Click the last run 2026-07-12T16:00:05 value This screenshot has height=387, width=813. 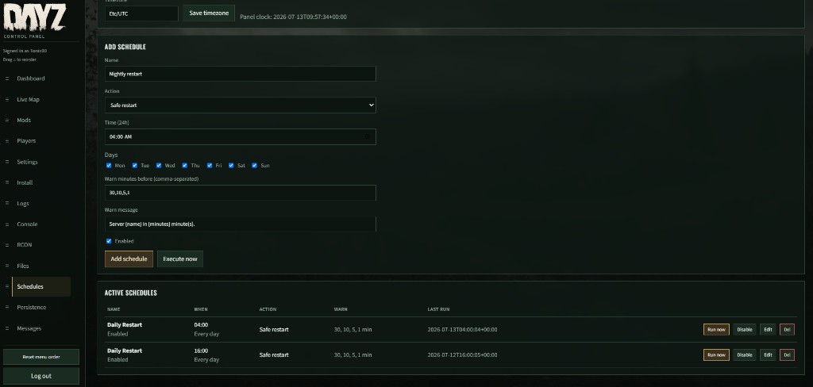(462, 354)
